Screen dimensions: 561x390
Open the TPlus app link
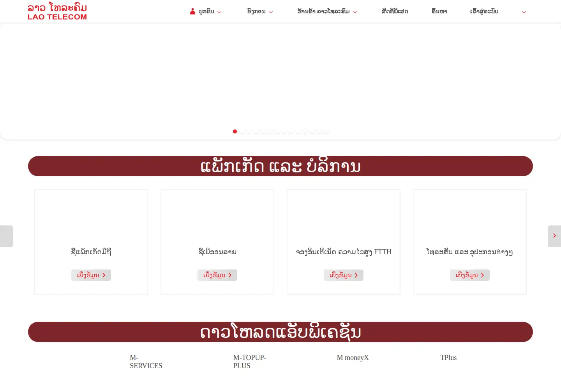448,358
